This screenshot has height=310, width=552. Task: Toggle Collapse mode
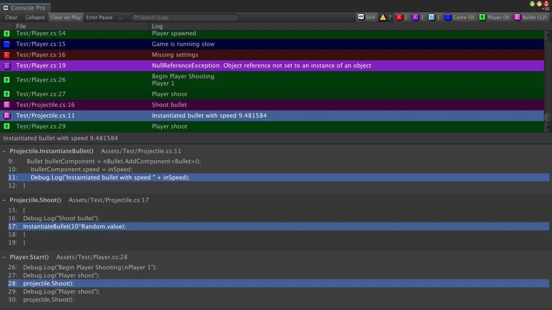(x=35, y=17)
